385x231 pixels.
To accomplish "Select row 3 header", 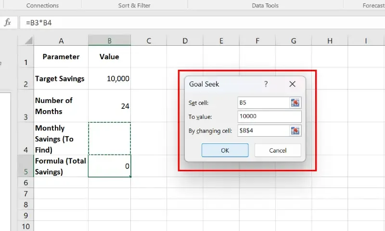I will pyautogui.click(x=26, y=106).
